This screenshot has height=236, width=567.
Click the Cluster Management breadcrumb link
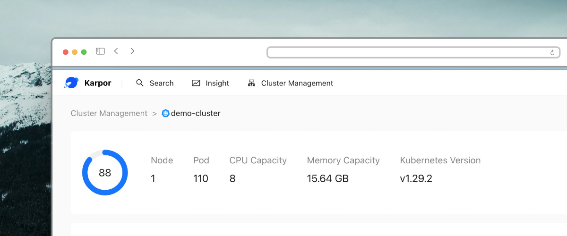[109, 113]
